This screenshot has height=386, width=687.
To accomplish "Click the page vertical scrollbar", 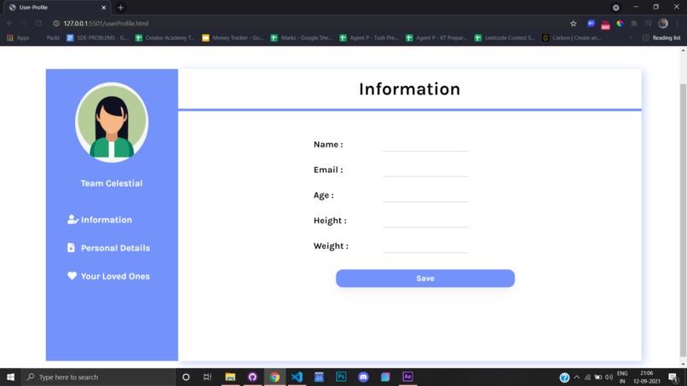I will point(683,219).
